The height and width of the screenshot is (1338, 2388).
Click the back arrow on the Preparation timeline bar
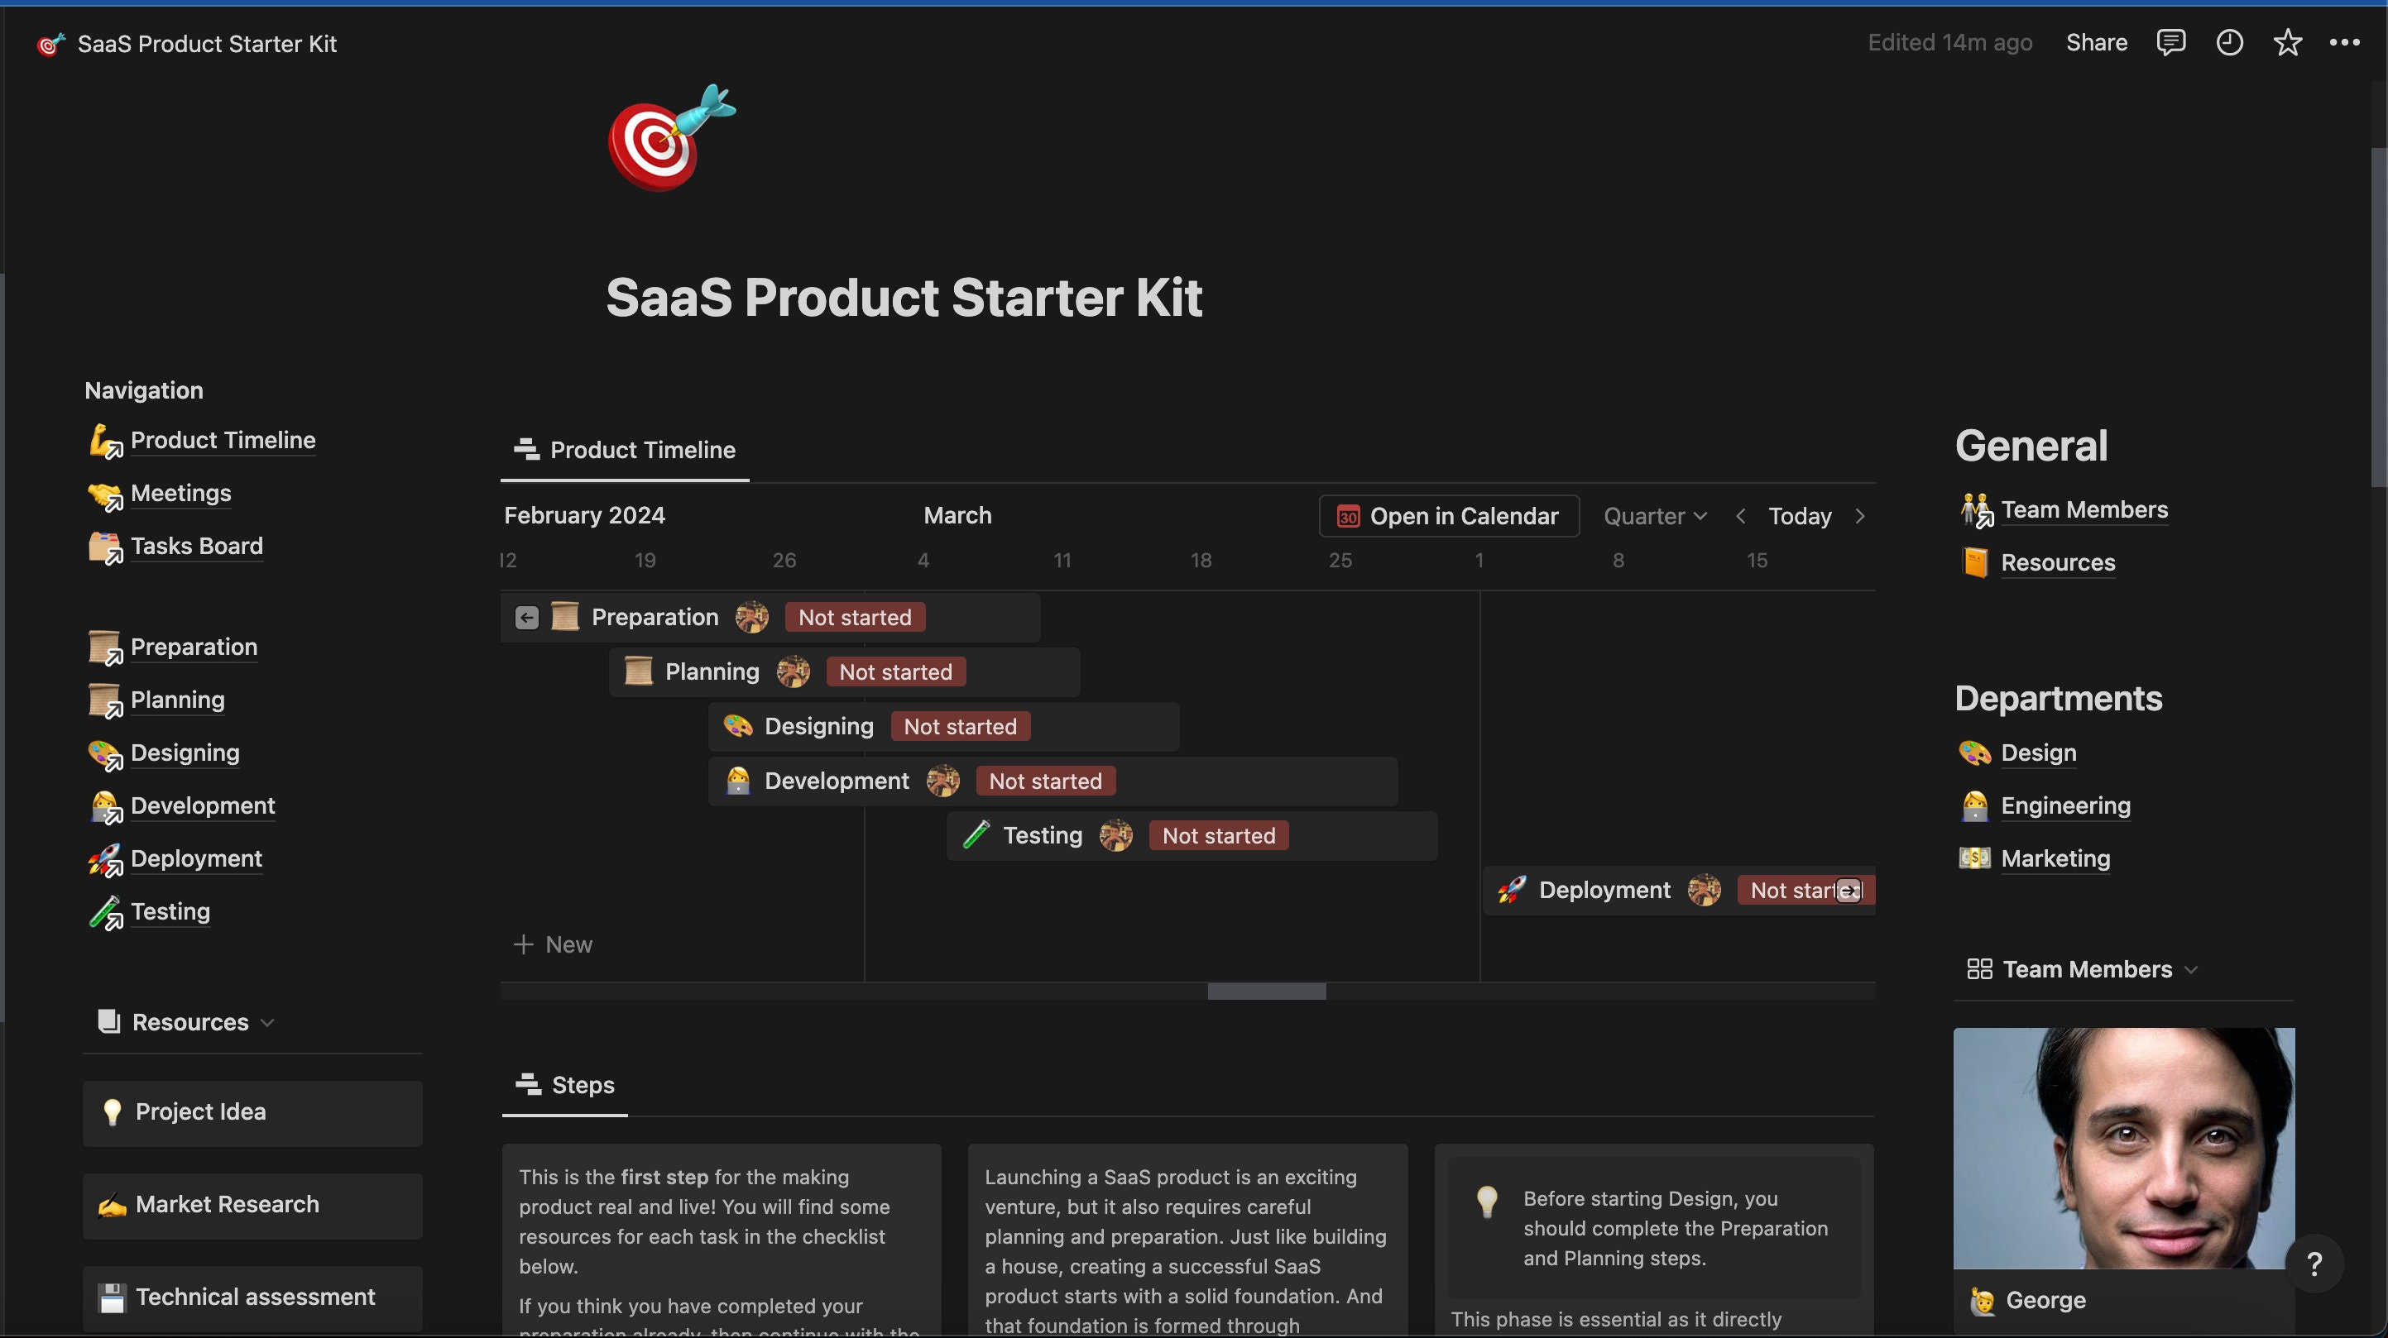point(526,617)
